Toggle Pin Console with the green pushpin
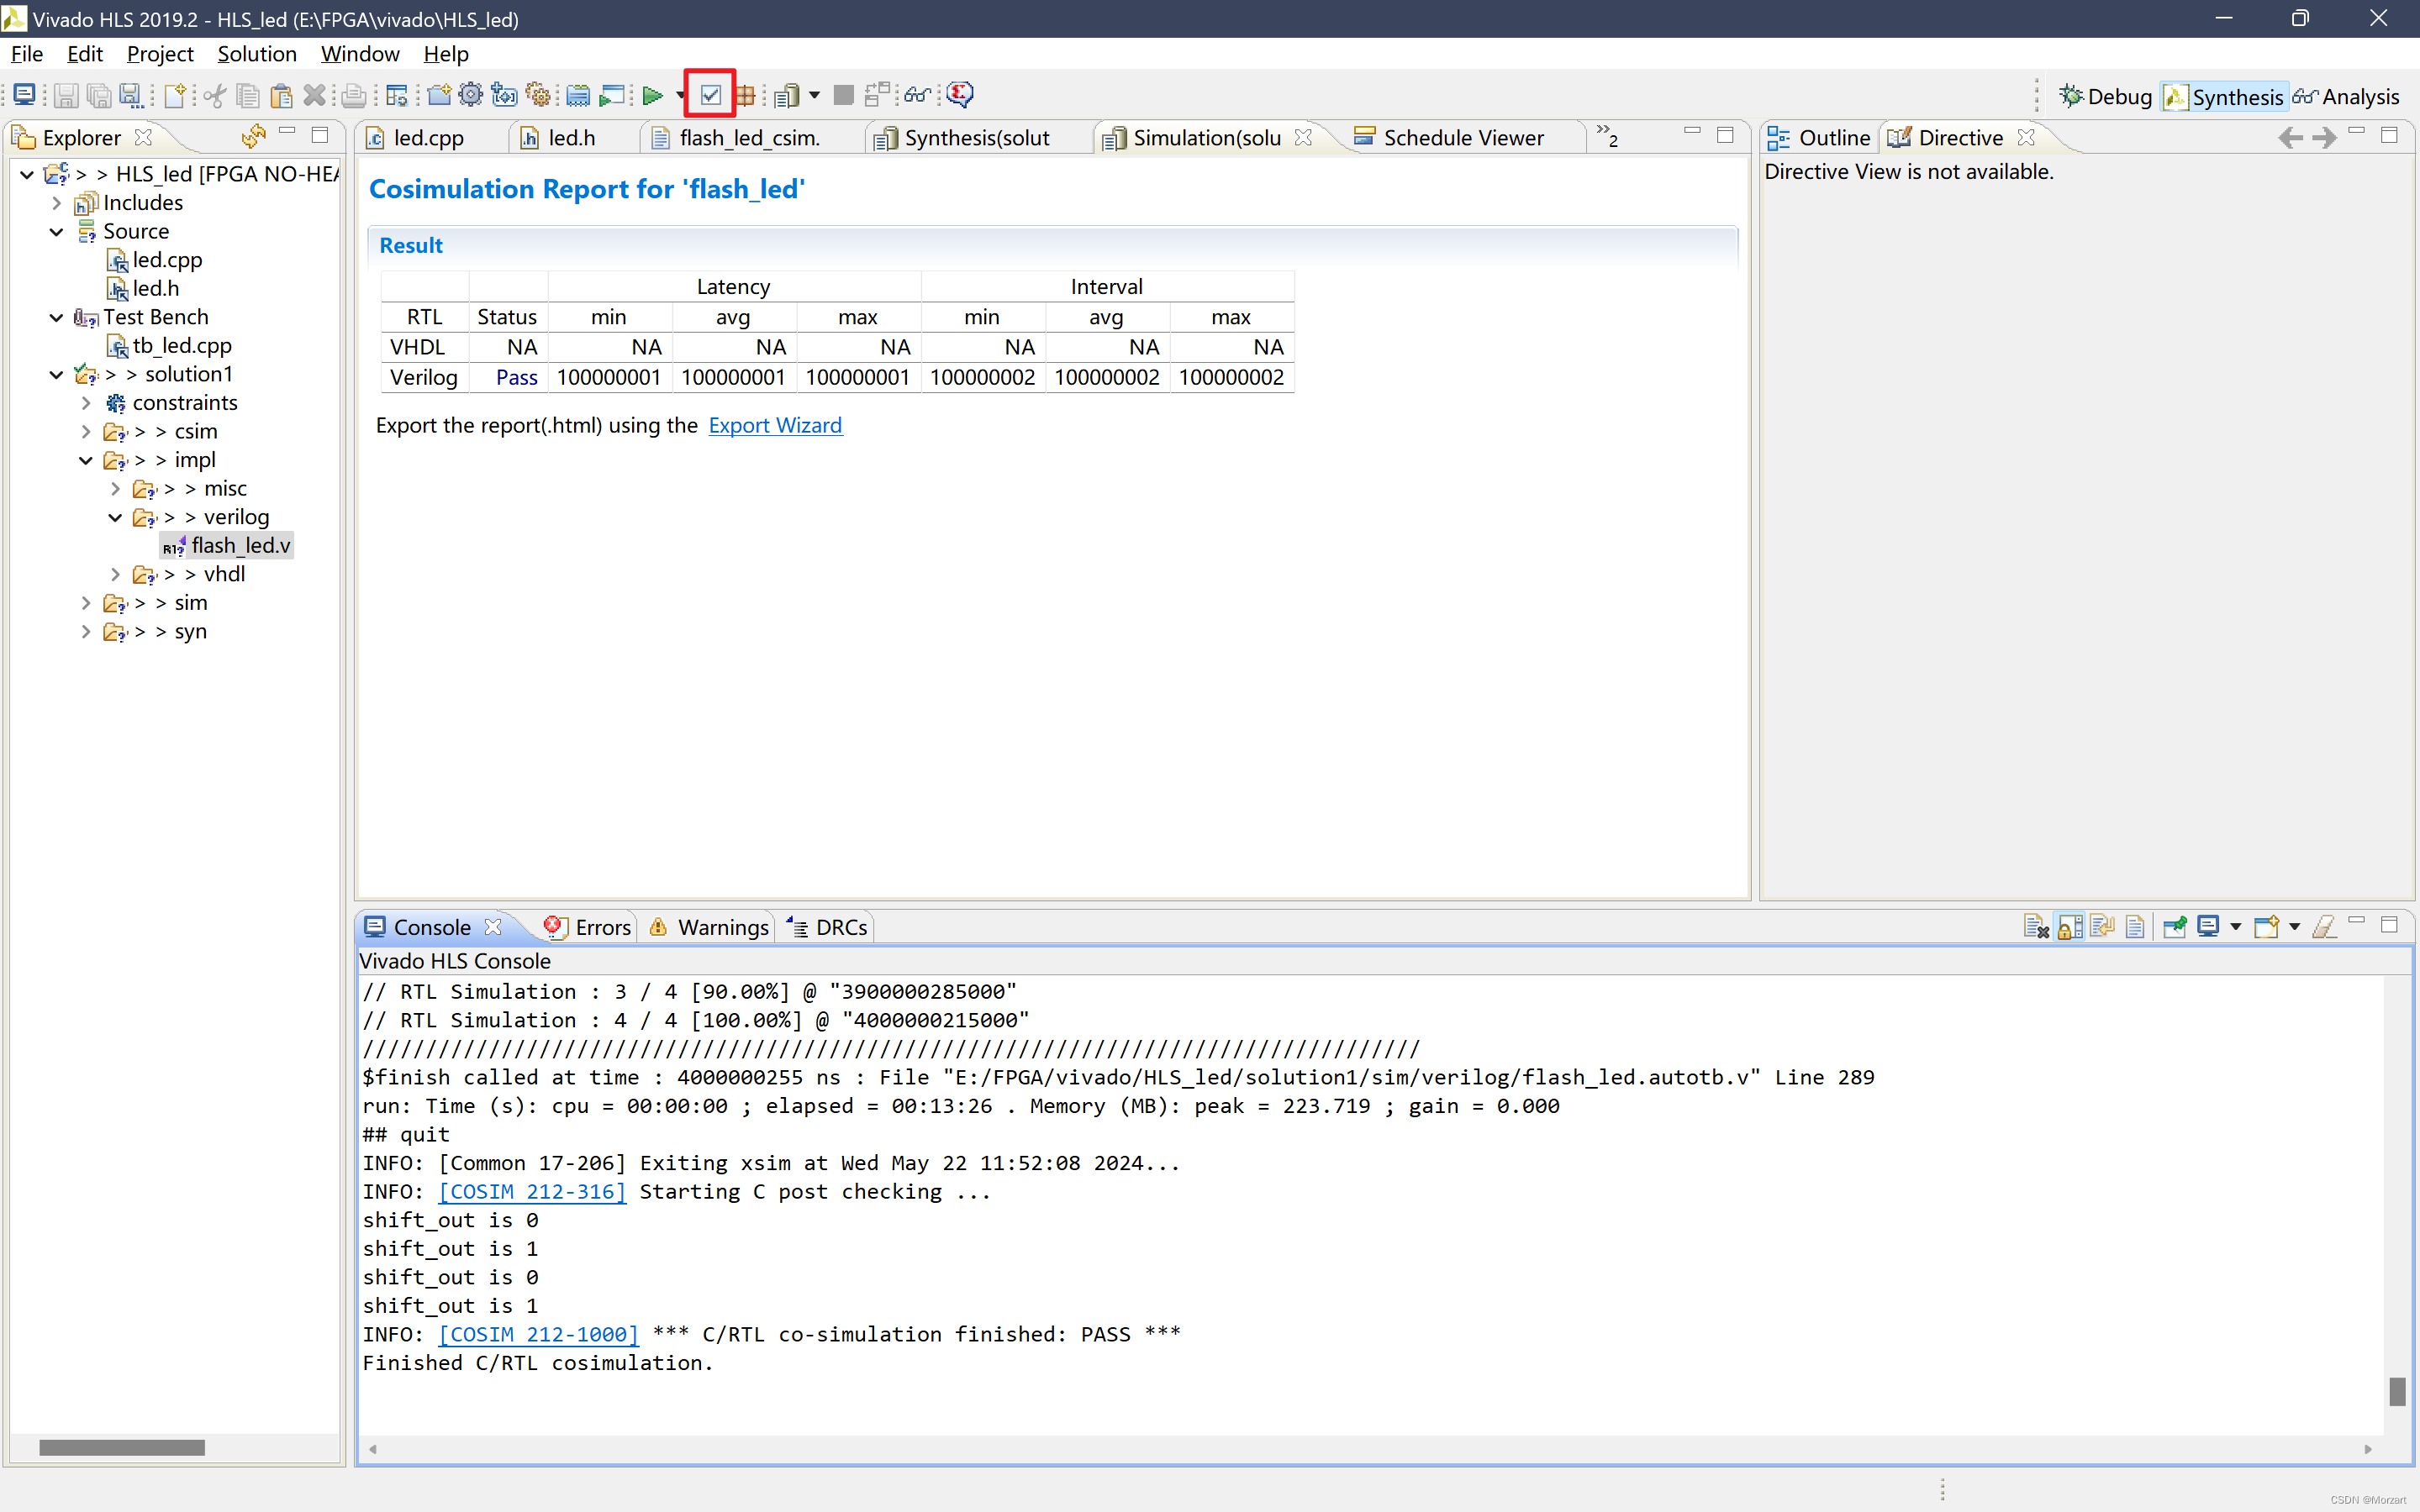Image resolution: width=2420 pixels, height=1512 pixels. [x=2174, y=927]
